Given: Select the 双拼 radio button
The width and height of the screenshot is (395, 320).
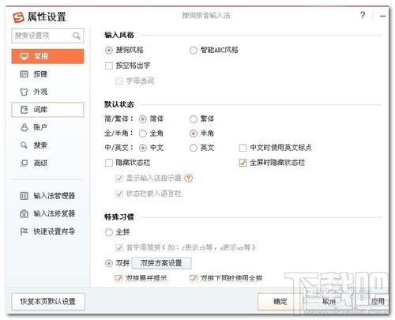Looking at the screenshot, I should coord(109,263).
